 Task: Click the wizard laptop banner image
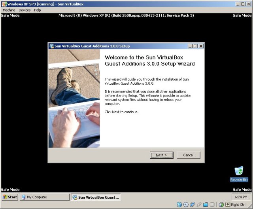point(74,98)
